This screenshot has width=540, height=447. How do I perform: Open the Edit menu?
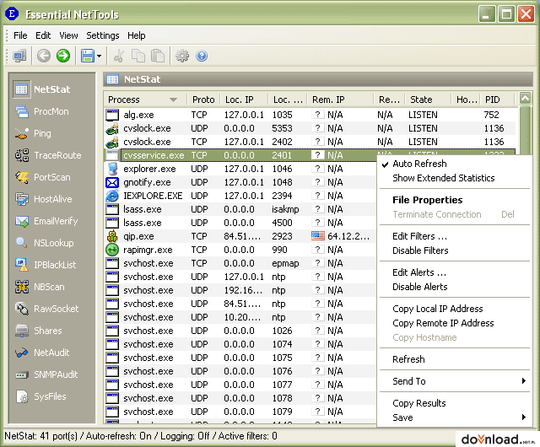point(43,35)
